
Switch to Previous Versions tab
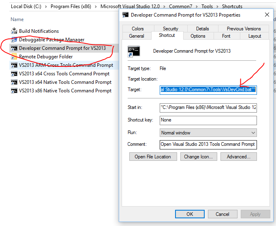coord(244,28)
